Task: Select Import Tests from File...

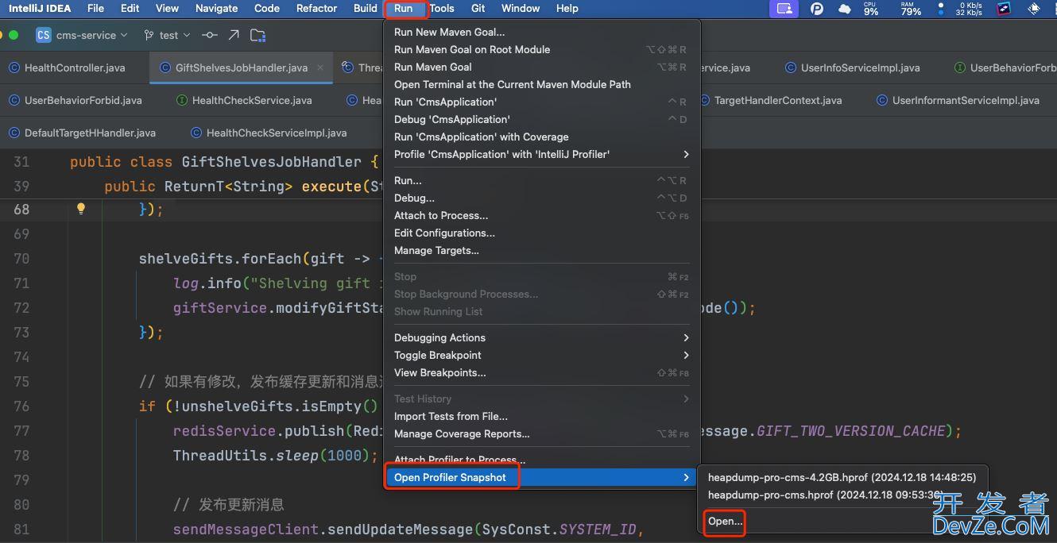Action: coord(542,416)
